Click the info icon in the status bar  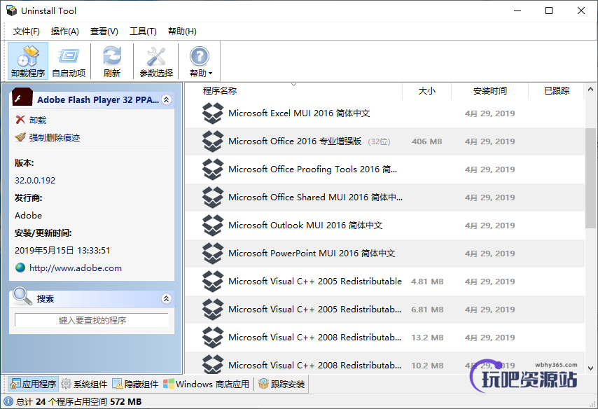[8, 401]
